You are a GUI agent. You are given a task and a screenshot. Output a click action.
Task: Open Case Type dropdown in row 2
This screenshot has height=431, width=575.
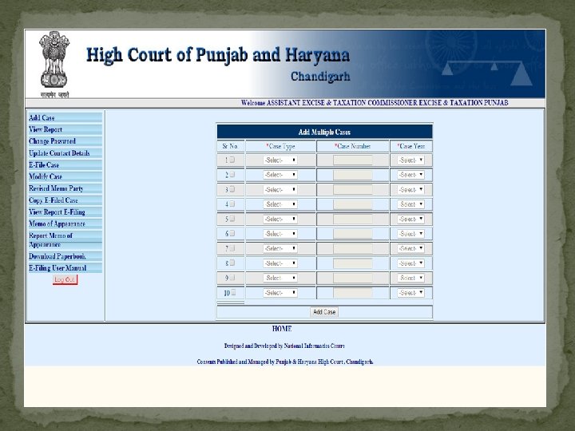[x=280, y=175]
